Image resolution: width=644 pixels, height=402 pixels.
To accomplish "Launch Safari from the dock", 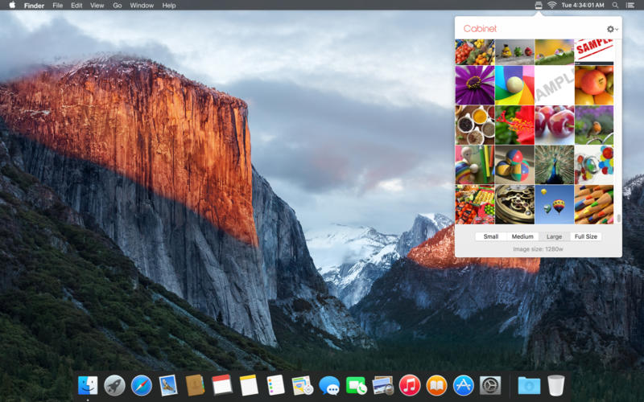I will (x=142, y=386).
